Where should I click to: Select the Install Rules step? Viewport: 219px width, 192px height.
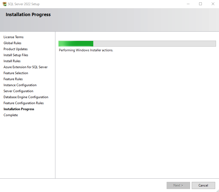pyautogui.click(x=12, y=61)
